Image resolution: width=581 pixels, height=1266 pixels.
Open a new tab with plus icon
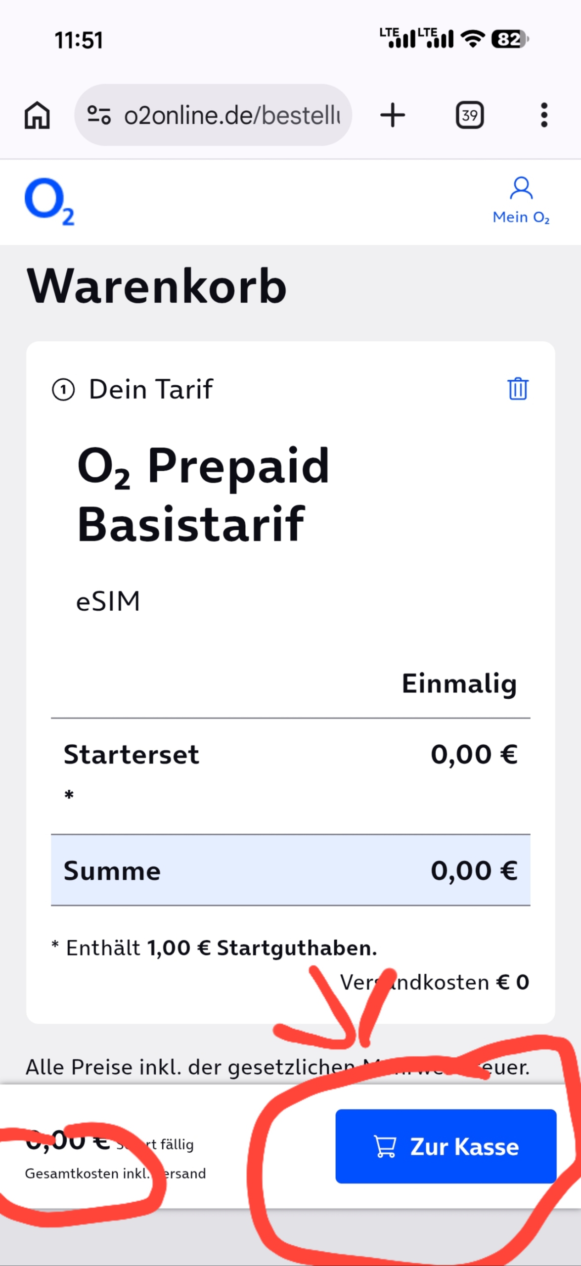(x=393, y=115)
